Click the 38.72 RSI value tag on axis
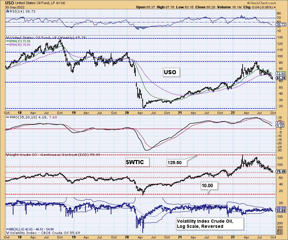The height and width of the screenshot is (240, 288). [x=281, y=24]
